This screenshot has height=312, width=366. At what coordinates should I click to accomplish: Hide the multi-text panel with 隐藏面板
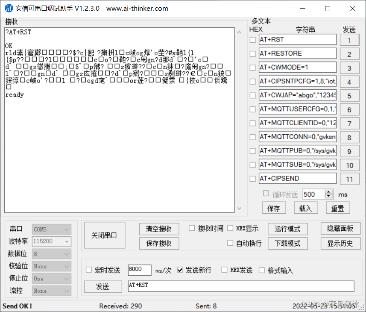pos(340,229)
